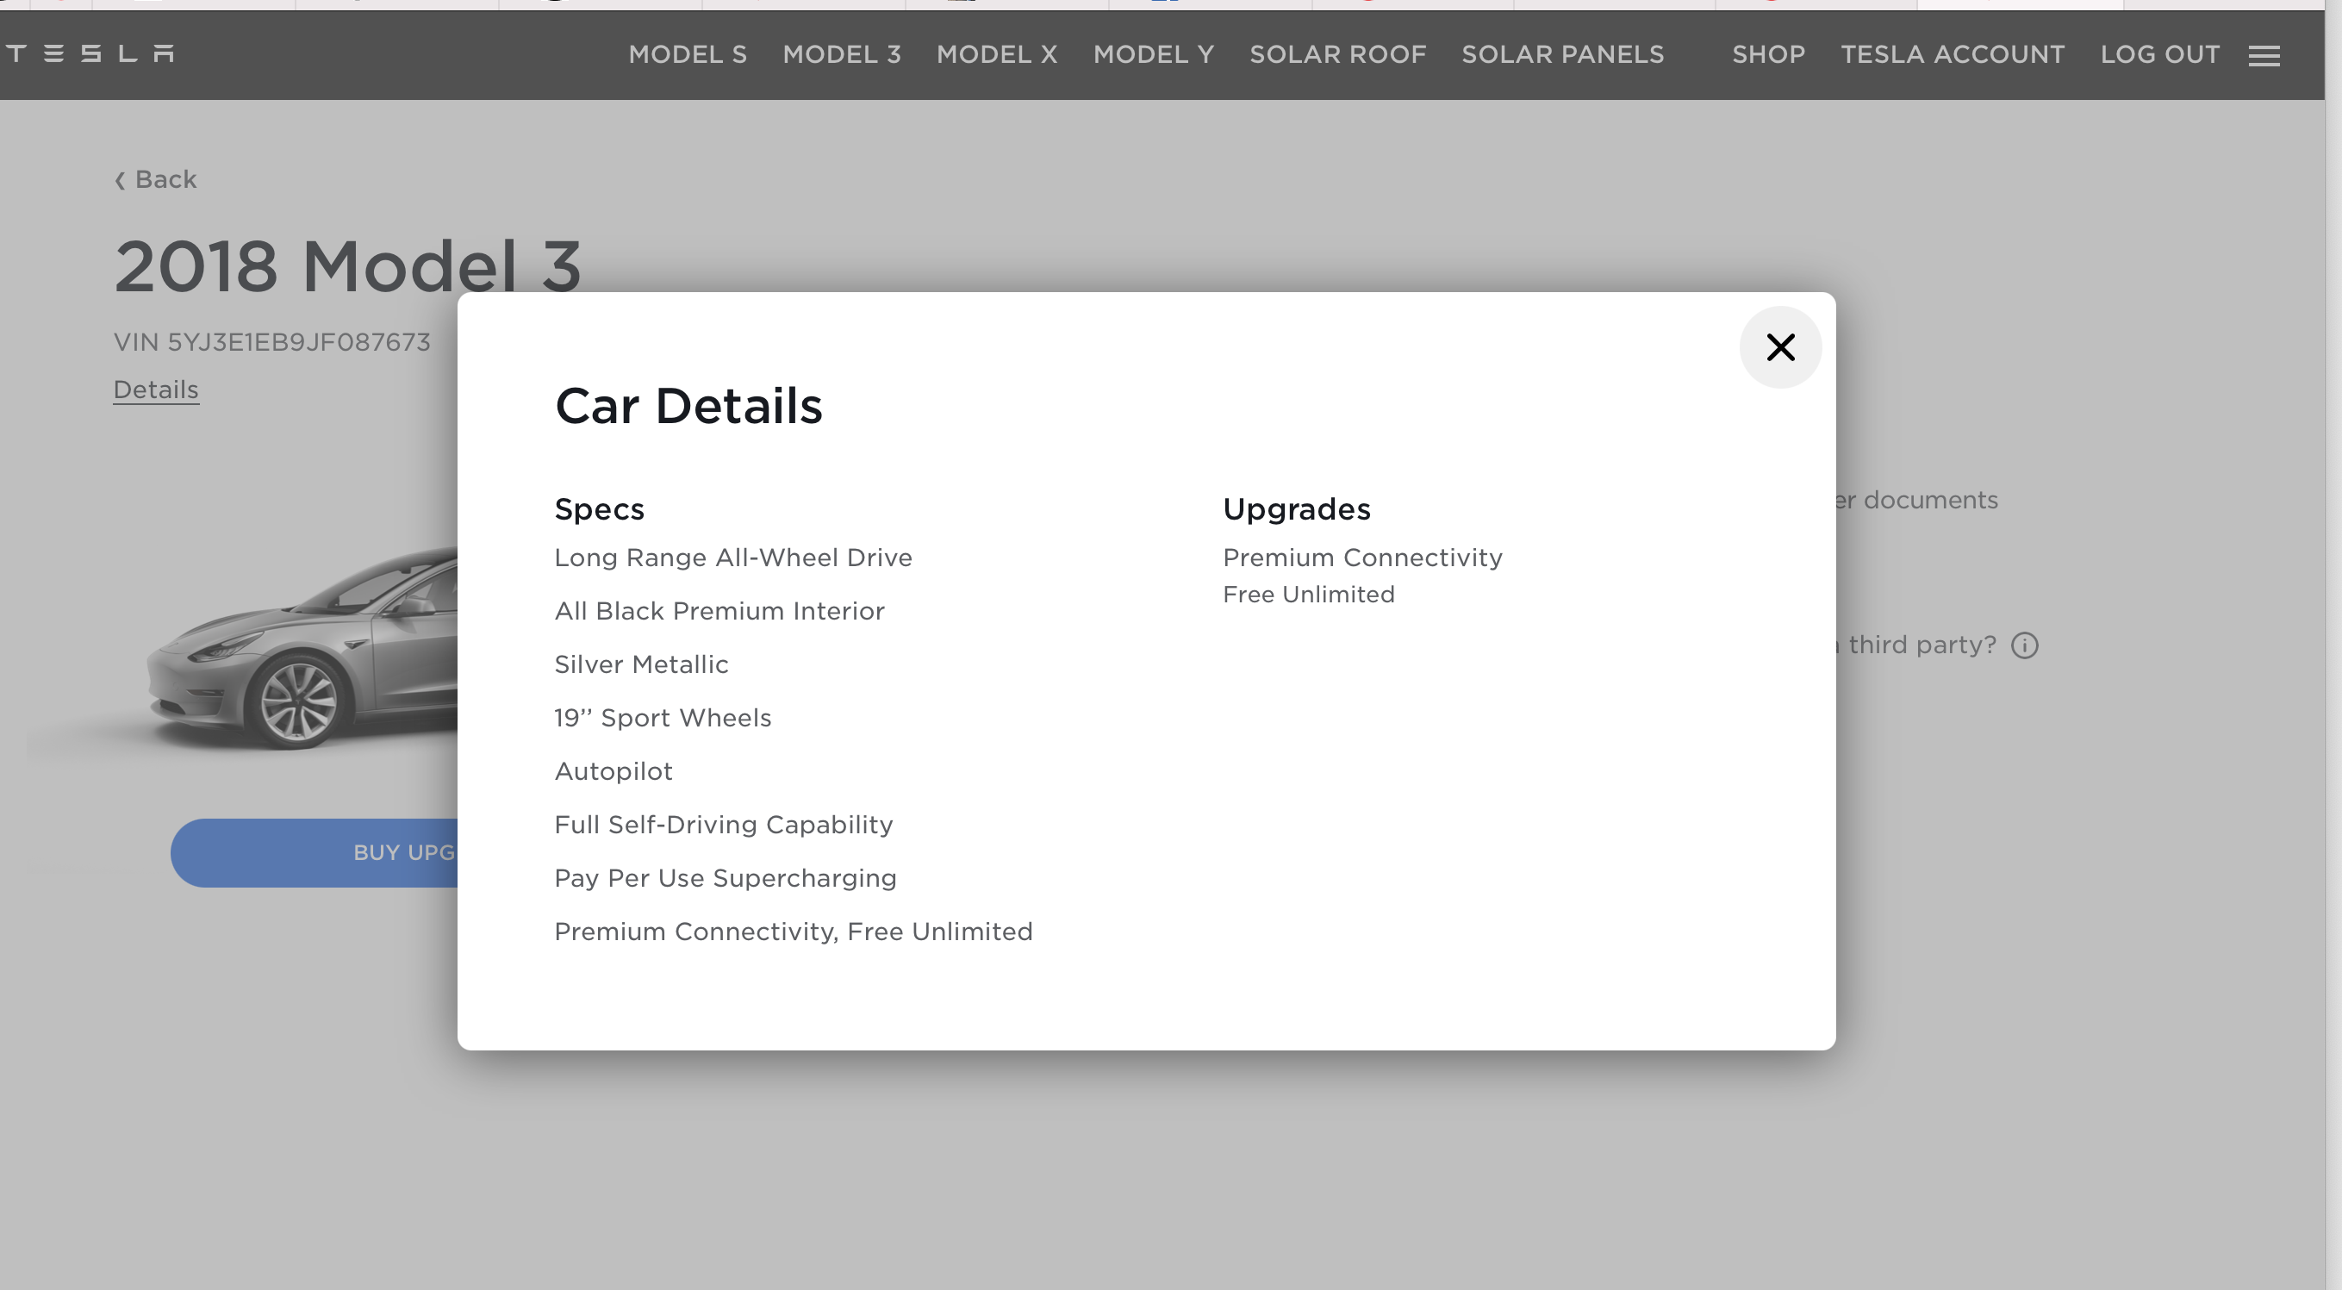Close the Car Details dialog
Screen dimensions: 2342x1290
click(1779, 347)
